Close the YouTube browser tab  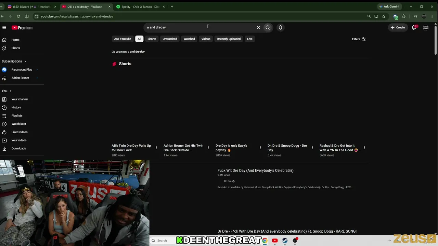point(109,7)
